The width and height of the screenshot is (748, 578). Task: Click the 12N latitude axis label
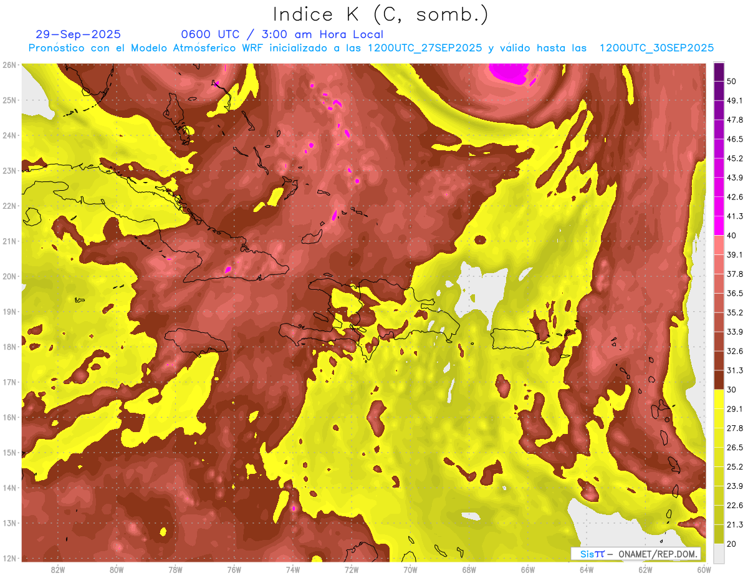tap(9, 558)
